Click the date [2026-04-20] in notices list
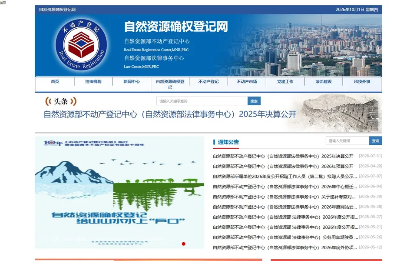Image resolution: width=417 pixels, height=261 pixels. point(371,166)
